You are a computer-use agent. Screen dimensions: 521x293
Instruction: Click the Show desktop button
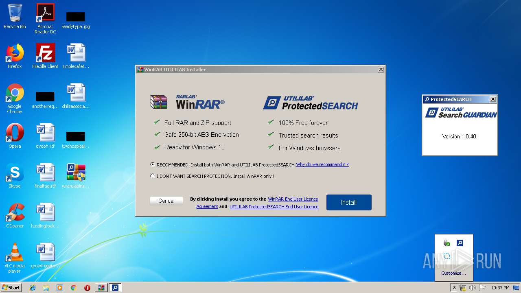coord(517,288)
